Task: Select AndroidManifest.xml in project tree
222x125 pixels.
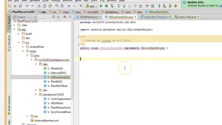Action: pos(46,120)
